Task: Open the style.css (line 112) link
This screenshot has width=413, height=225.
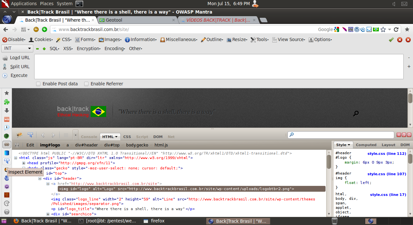Action: point(387,154)
